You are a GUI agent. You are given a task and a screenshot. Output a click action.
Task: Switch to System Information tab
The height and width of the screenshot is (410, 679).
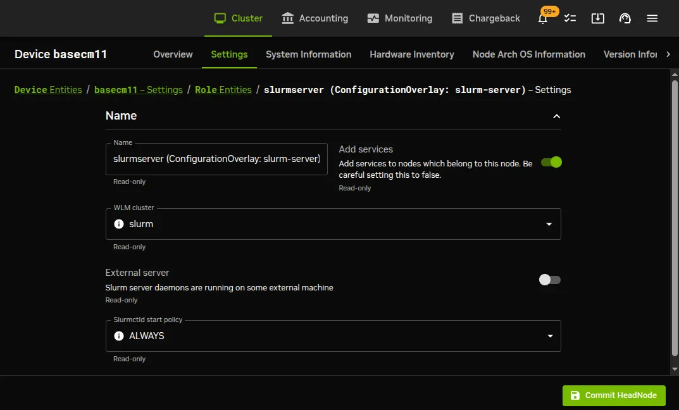(x=308, y=54)
